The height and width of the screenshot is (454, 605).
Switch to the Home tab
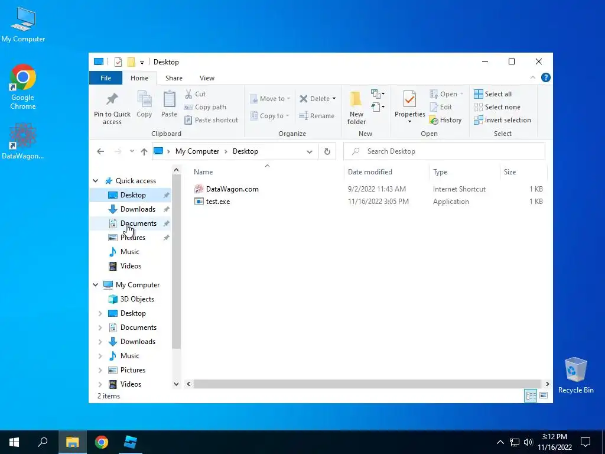(139, 78)
